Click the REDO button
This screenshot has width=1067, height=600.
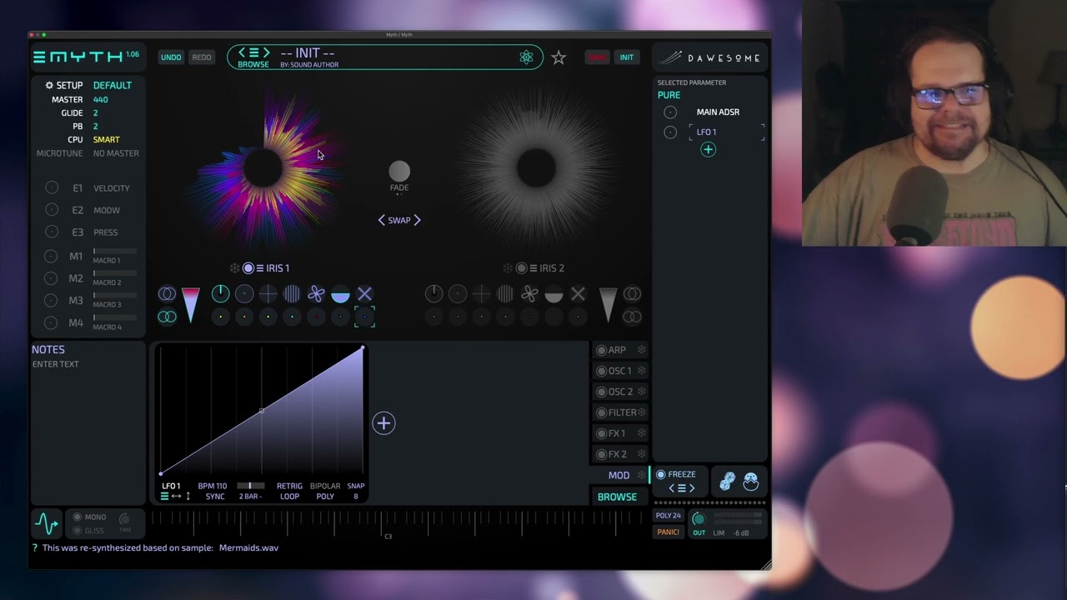[x=202, y=57]
